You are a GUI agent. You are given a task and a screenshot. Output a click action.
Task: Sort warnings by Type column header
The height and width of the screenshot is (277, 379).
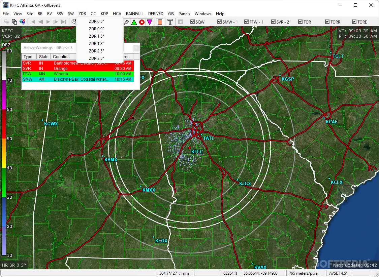coord(29,57)
